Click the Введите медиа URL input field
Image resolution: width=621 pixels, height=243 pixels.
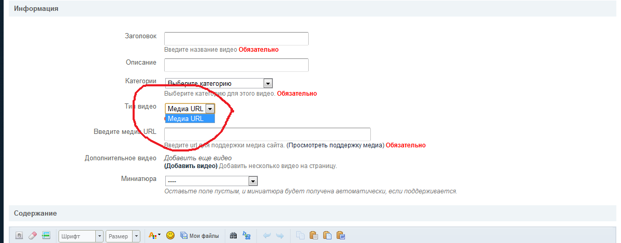(x=267, y=134)
